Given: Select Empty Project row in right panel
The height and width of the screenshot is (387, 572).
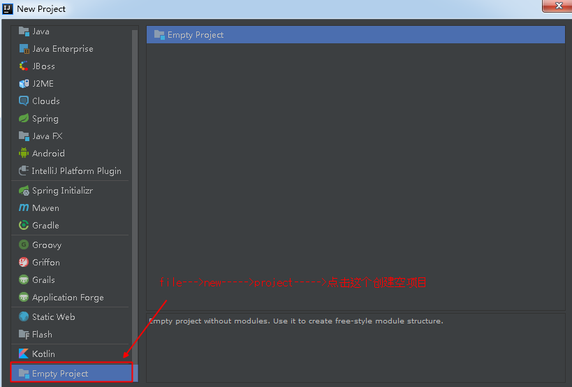Looking at the screenshot, I should 355,35.
